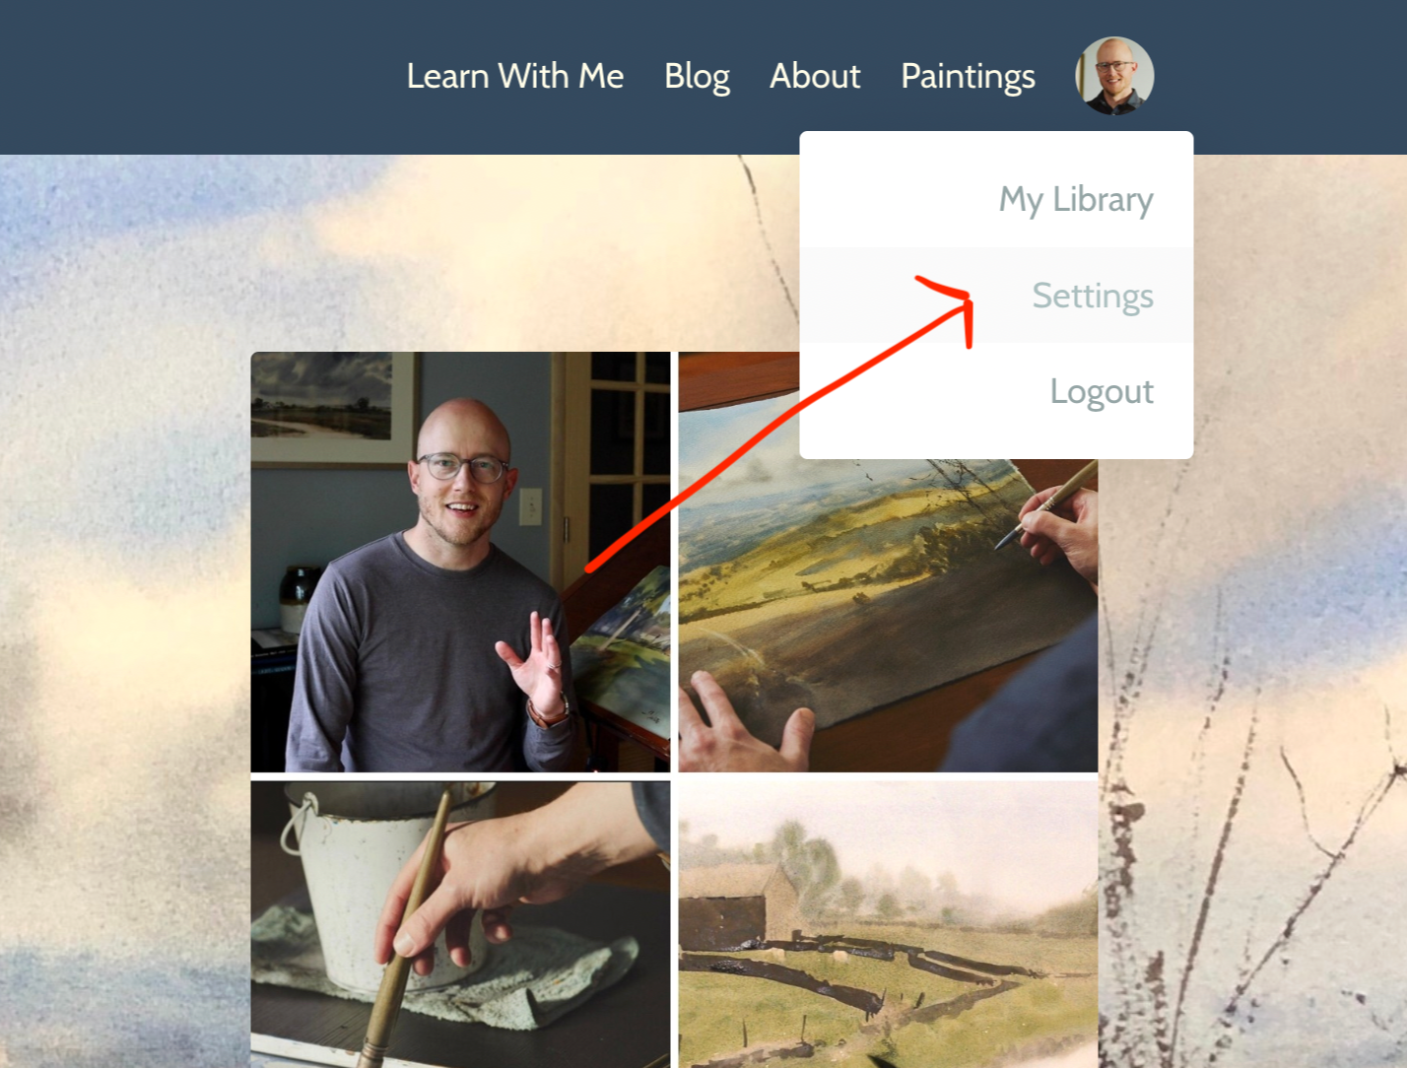Open the profile avatar menu
The height and width of the screenshot is (1068, 1408).
1114,76
